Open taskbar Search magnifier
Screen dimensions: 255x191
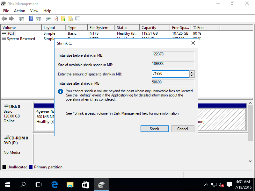(x=23, y=185)
